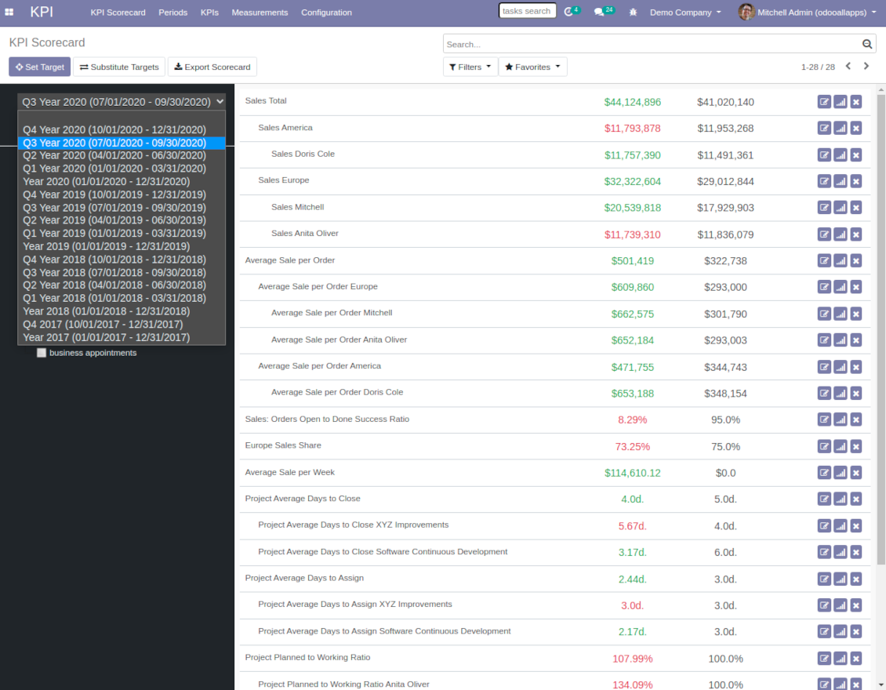This screenshot has width=886, height=690.
Task: Click edit icon for Sales Total row
Action: click(824, 102)
